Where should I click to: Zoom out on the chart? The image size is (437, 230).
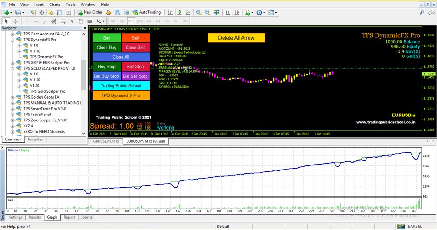click(x=208, y=13)
